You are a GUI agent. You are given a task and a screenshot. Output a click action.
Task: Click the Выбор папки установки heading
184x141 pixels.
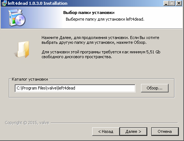tap(89, 13)
